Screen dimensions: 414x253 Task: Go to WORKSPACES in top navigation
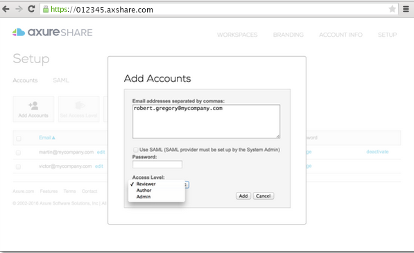click(237, 35)
